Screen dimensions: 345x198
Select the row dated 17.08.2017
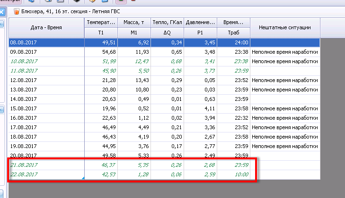[164, 127]
